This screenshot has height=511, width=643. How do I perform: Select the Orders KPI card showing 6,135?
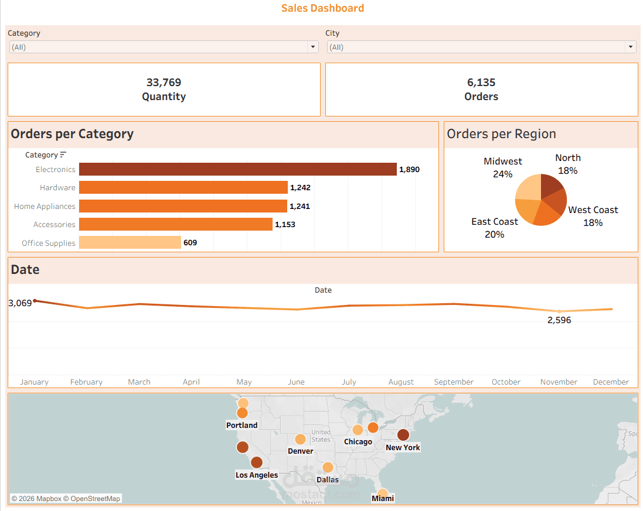(x=481, y=89)
